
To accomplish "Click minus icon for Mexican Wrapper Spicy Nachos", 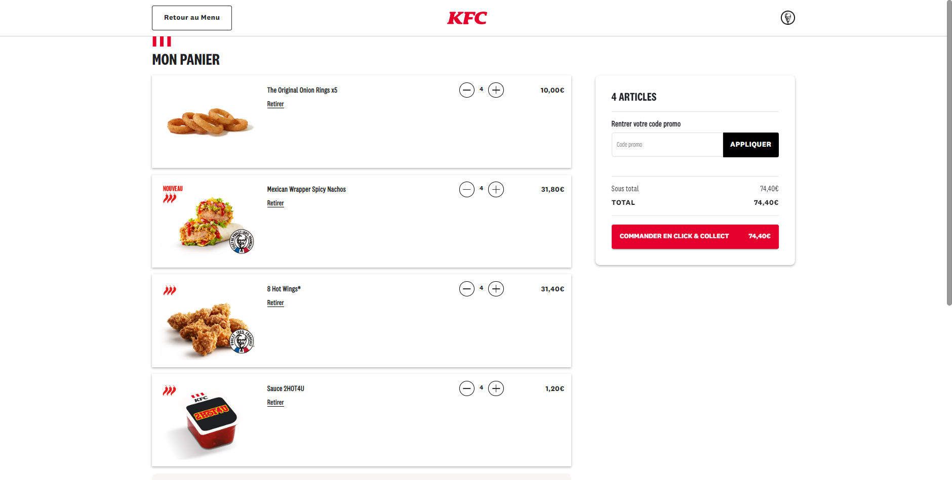I will point(467,190).
